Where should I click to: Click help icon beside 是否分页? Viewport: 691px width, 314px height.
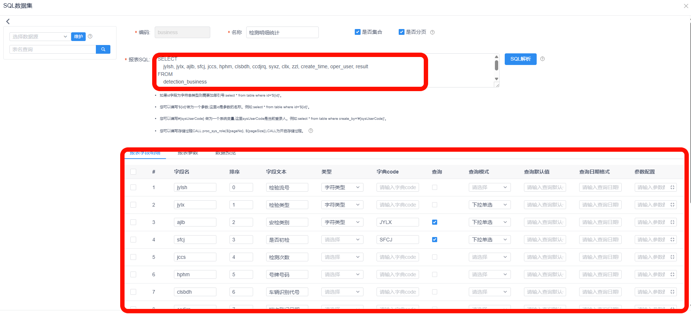432,32
